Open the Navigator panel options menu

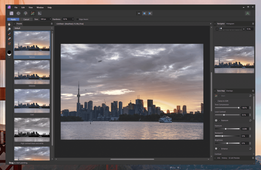point(253,24)
